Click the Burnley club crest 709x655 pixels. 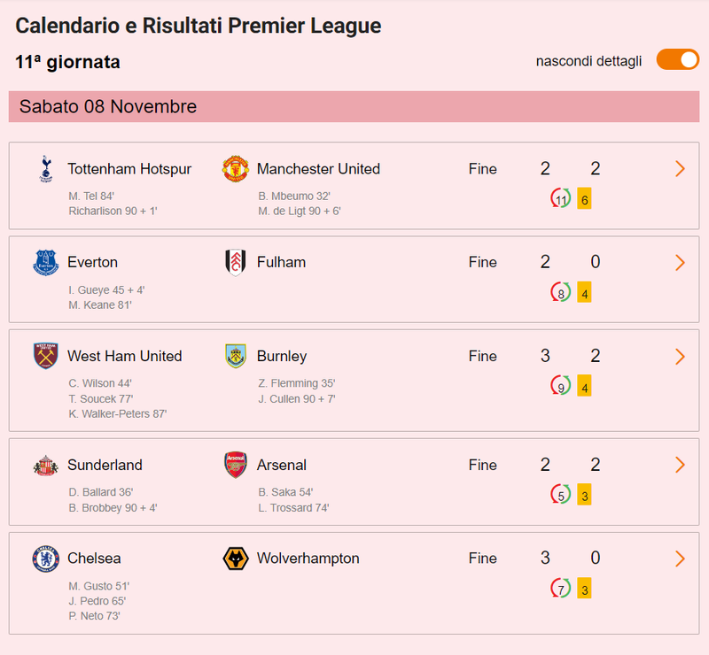(x=235, y=356)
